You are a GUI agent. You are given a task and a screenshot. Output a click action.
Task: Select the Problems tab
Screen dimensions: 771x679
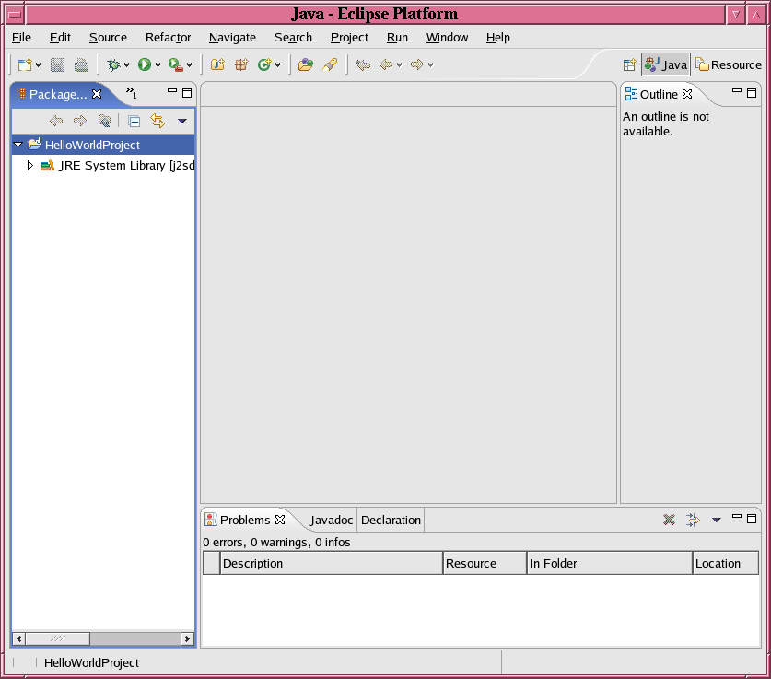tap(245, 521)
